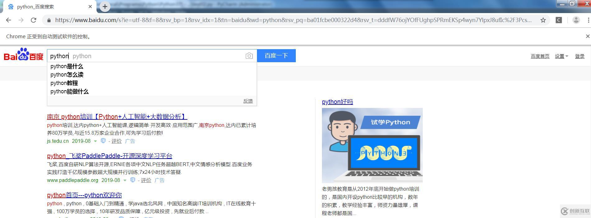The image size is (591, 218).
Task: Click the padlock site info icon
Action: coord(49,20)
